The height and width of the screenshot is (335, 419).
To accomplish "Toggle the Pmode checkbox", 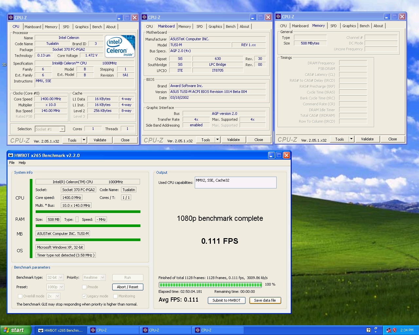I will tap(84, 287).
